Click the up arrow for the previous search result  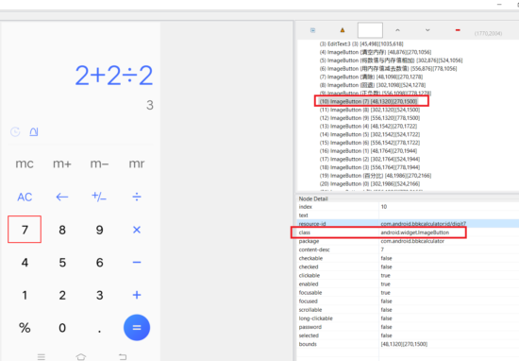pos(397,30)
